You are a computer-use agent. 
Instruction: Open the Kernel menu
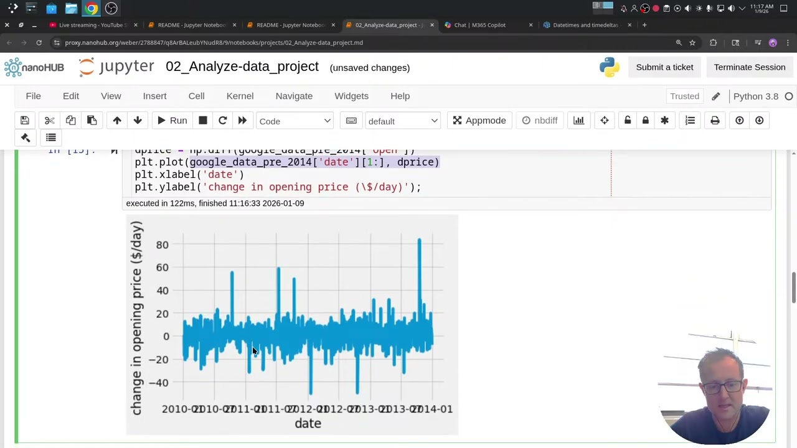coord(240,96)
